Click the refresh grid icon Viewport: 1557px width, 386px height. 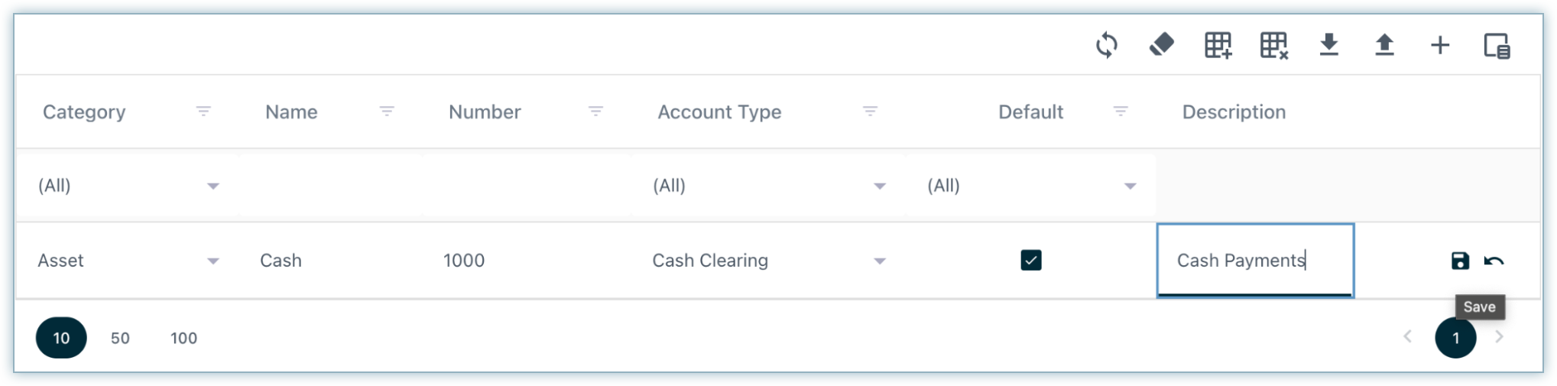coord(1106,45)
